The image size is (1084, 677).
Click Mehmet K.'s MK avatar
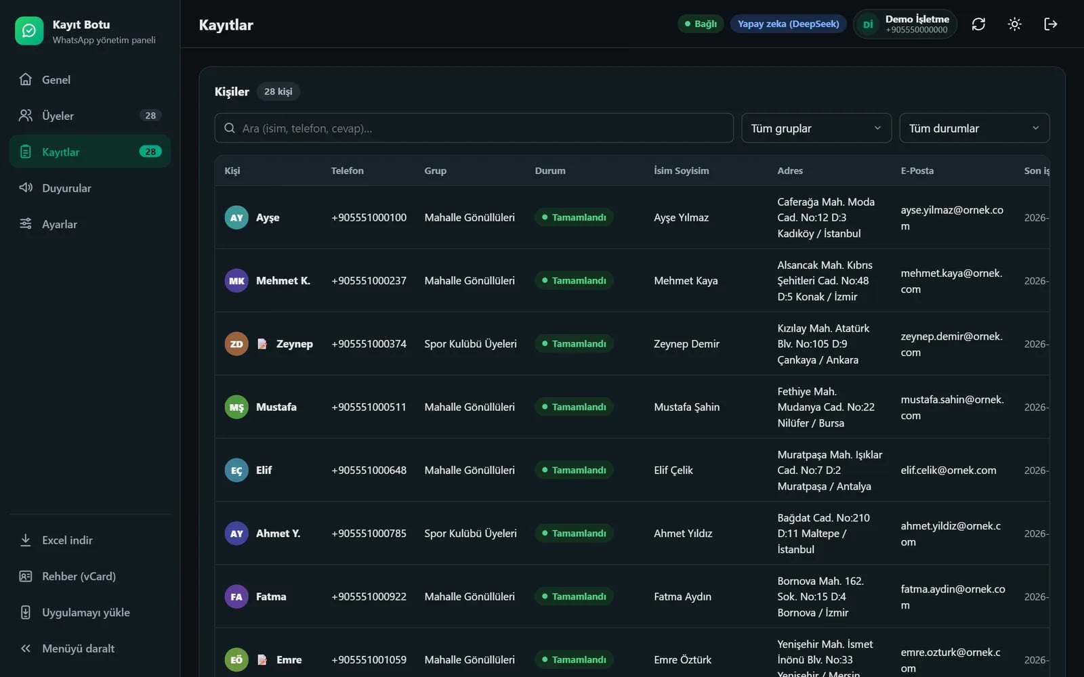[x=236, y=280]
